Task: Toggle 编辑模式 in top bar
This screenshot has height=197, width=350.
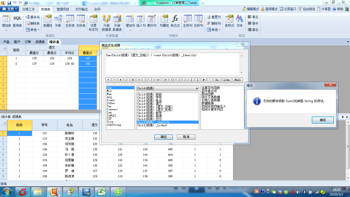Action: [251, 9]
